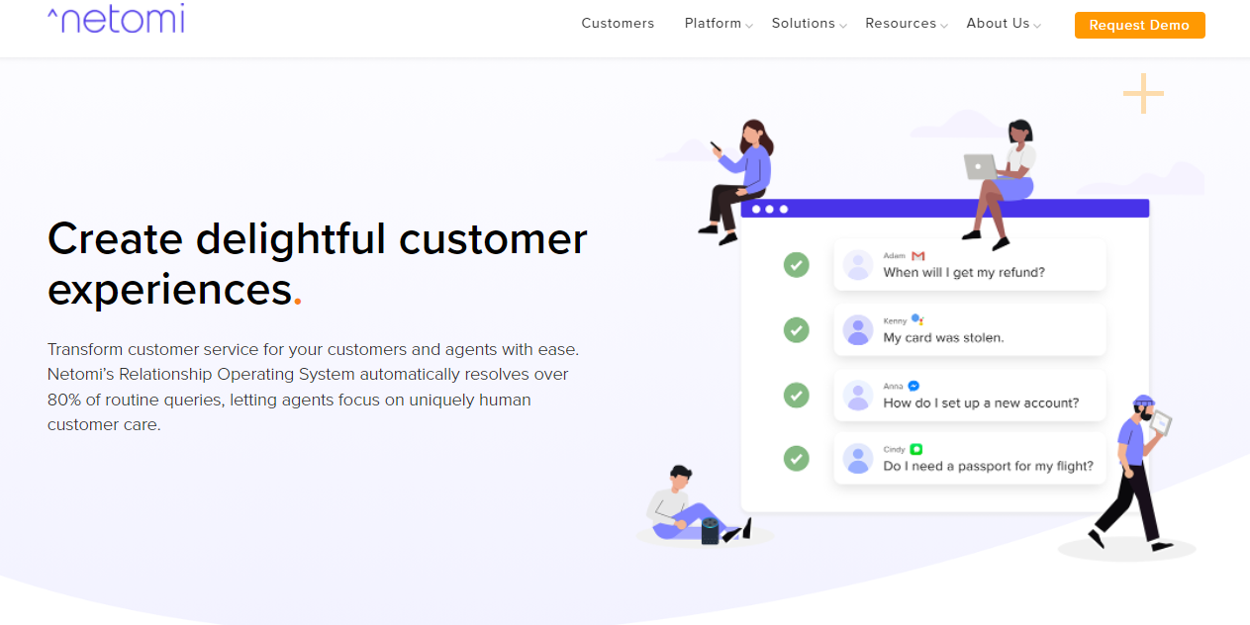Click the Netomi logo
This screenshot has height=625, width=1250.
[116, 20]
